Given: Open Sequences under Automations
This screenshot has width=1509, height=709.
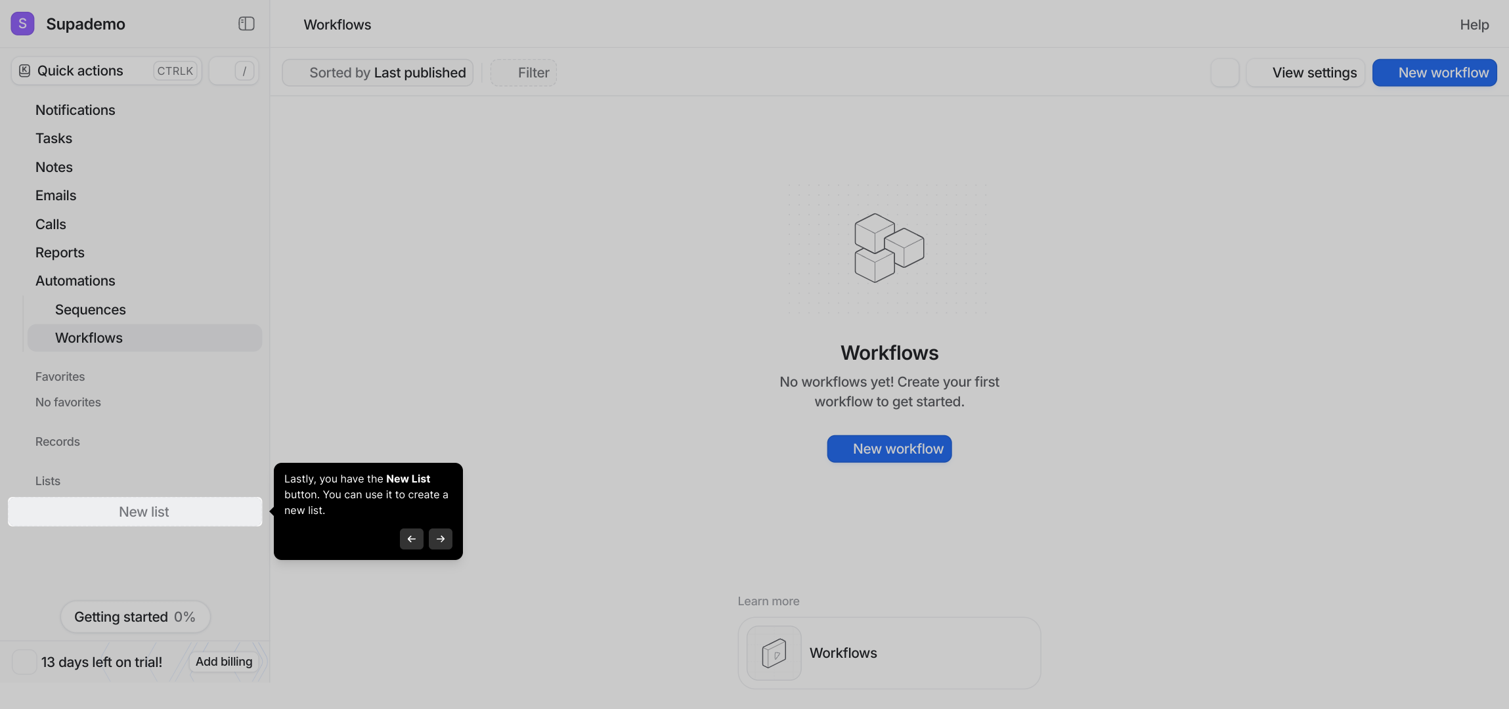Looking at the screenshot, I should pos(91,310).
